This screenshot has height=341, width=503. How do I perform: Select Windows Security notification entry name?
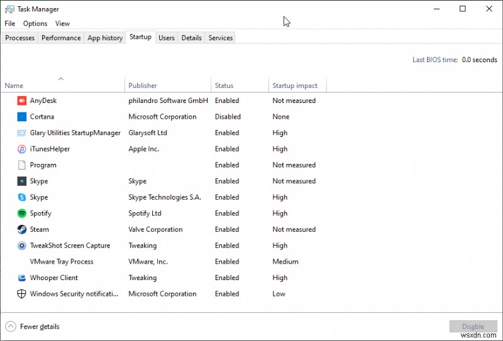tap(74, 293)
